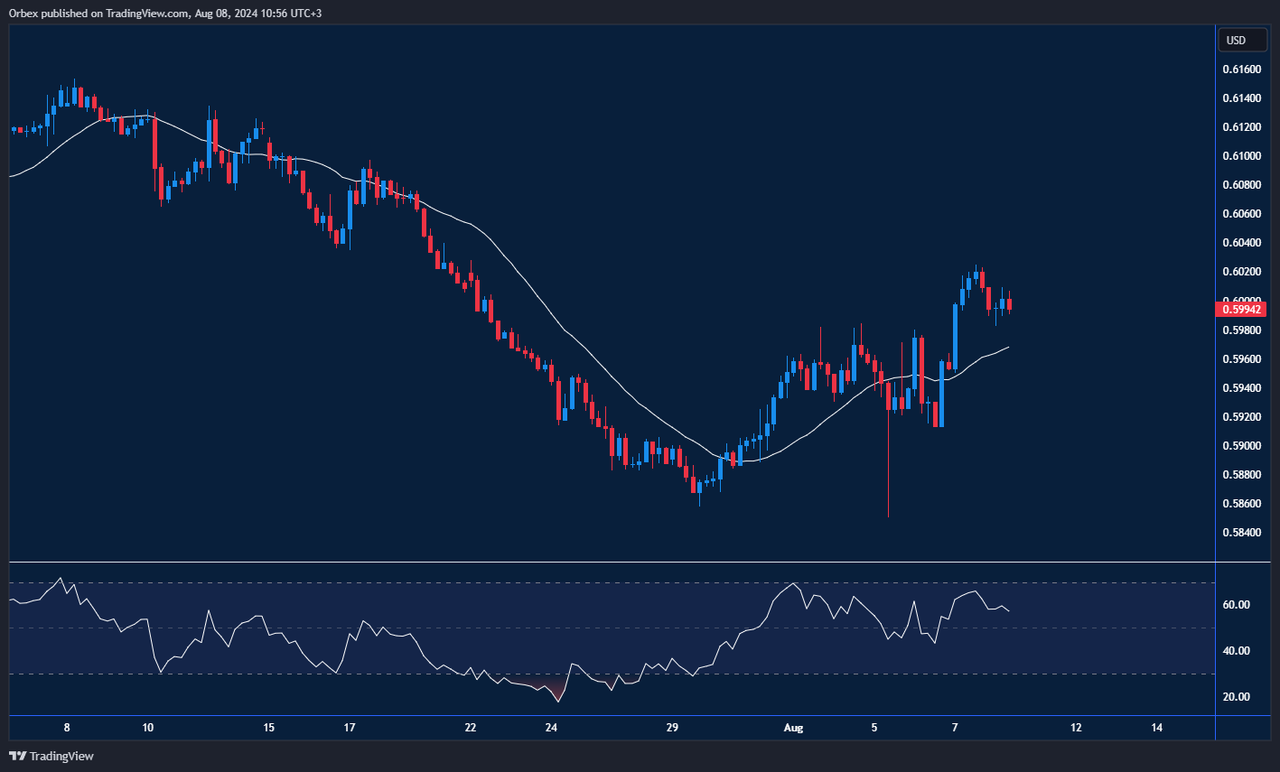Grab the divider between price and RSI panes
The image size is (1280, 772).
click(x=612, y=562)
